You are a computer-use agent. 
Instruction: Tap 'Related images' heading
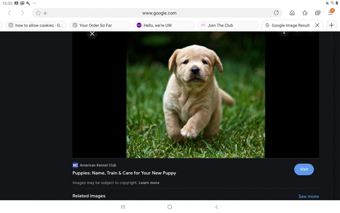89,196
